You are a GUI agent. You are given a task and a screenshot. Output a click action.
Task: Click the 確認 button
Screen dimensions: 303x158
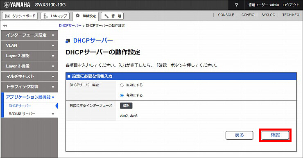point(275,135)
